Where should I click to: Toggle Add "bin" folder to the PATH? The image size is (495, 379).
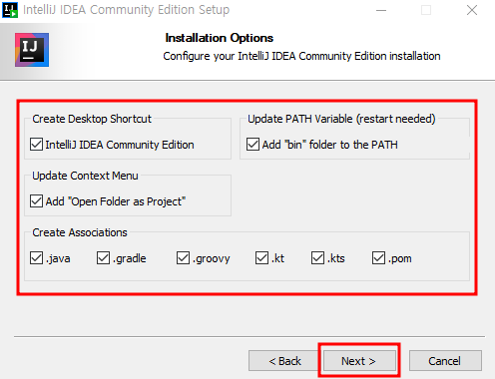[x=252, y=145]
